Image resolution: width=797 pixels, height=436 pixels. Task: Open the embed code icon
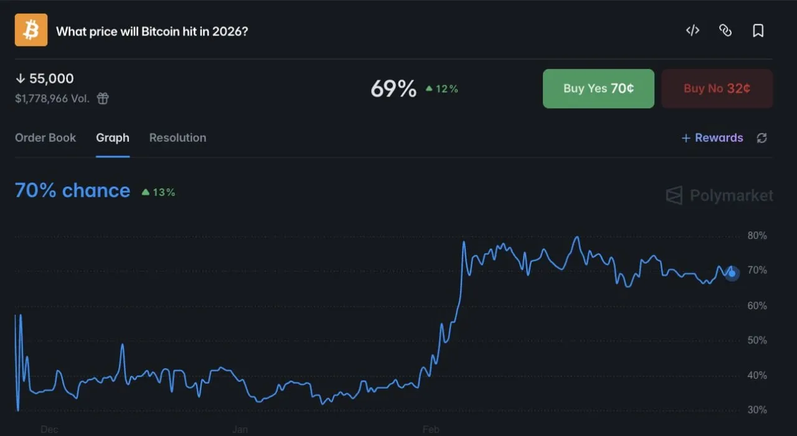pyautogui.click(x=692, y=30)
